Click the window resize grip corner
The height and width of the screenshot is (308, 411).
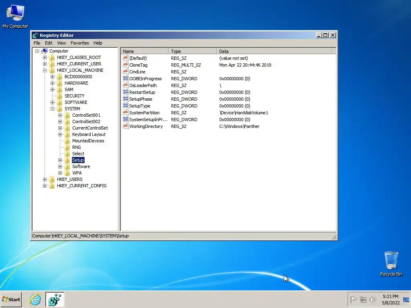(x=334, y=237)
